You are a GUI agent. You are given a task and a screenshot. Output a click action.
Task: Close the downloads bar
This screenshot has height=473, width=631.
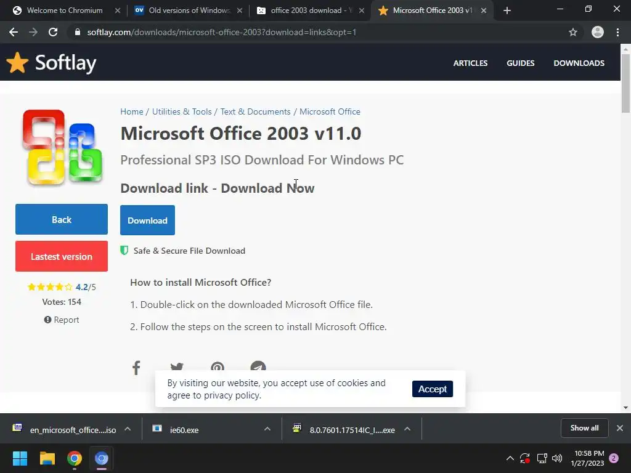click(620, 428)
